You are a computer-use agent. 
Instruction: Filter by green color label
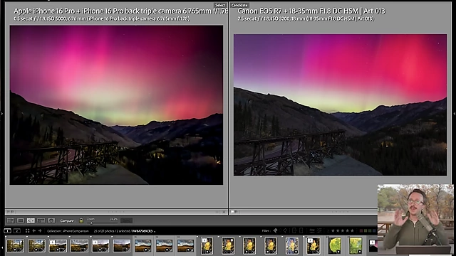[370, 230]
